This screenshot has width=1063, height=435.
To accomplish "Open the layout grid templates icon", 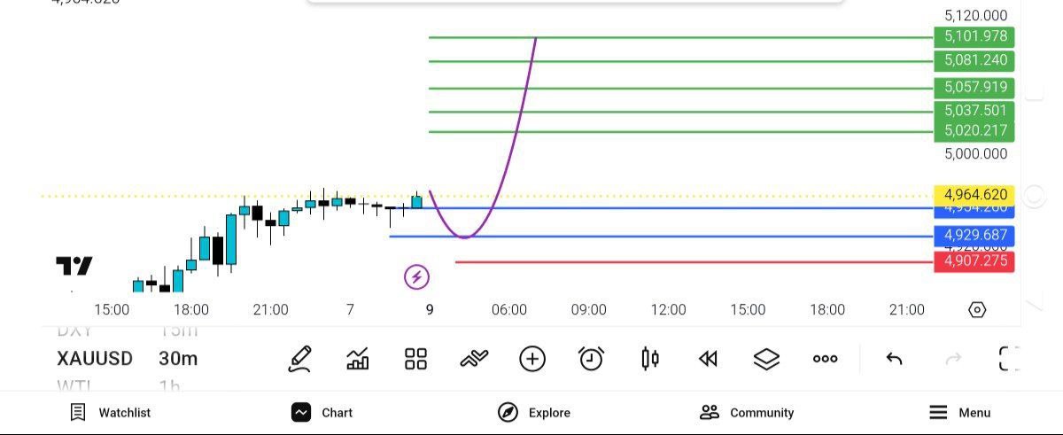I will point(415,359).
